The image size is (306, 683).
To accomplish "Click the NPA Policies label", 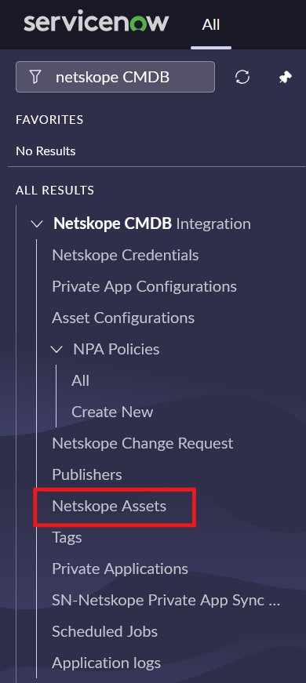I will click(116, 349).
